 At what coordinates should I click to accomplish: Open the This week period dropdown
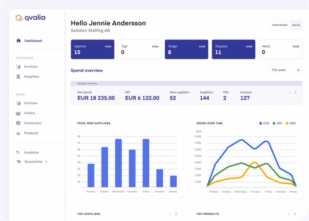pos(285,70)
